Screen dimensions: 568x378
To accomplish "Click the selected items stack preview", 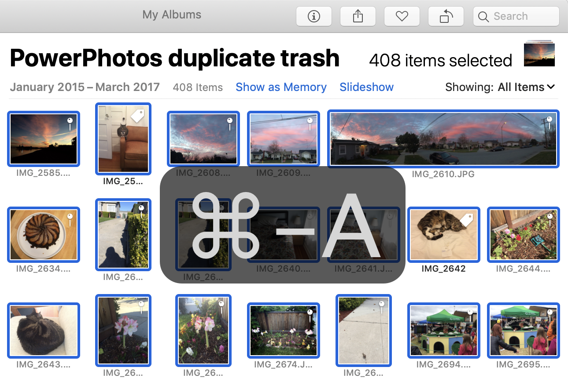I will [539, 54].
